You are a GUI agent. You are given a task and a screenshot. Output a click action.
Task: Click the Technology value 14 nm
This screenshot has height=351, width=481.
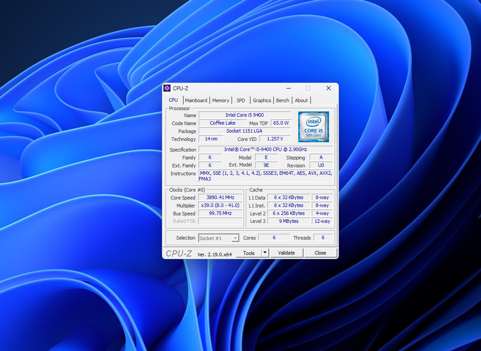coord(211,139)
